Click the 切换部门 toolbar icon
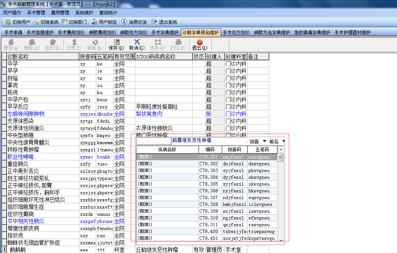The width and height of the screenshot is (397, 253). tap(64, 22)
